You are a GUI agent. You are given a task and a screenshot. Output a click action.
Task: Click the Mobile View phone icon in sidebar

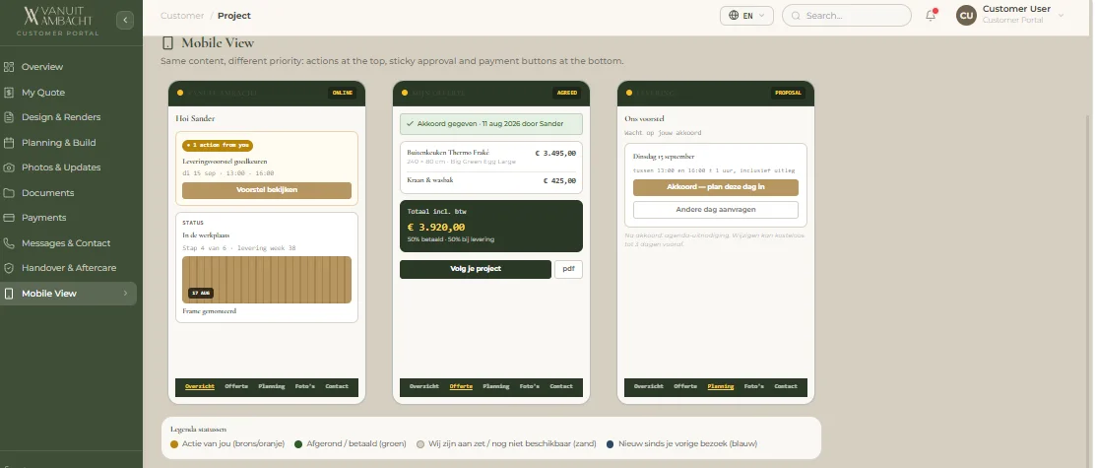(9, 294)
